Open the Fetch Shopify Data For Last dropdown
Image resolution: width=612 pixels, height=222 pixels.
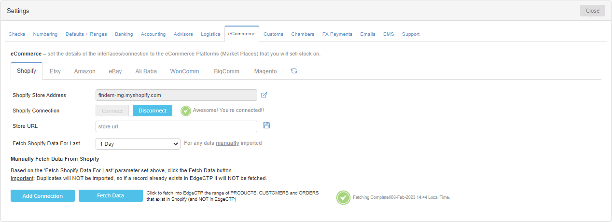click(x=138, y=144)
